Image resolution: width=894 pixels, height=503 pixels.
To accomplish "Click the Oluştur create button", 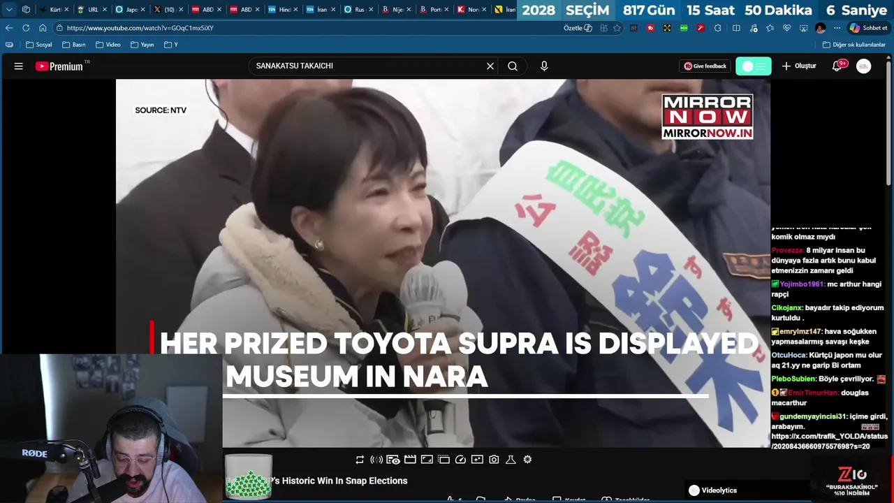I will click(x=798, y=66).
